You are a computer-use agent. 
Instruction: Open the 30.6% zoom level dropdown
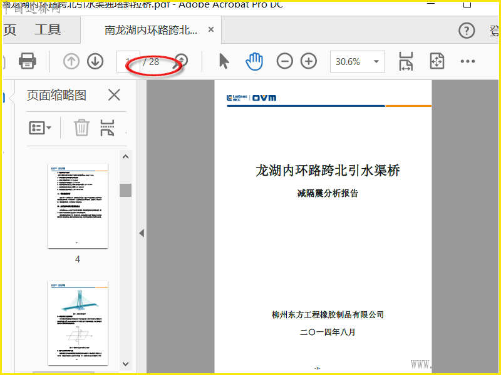click(358, 61)
